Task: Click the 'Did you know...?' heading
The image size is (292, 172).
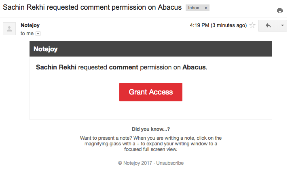Action: pyautogui.click(x=151, y=129)
